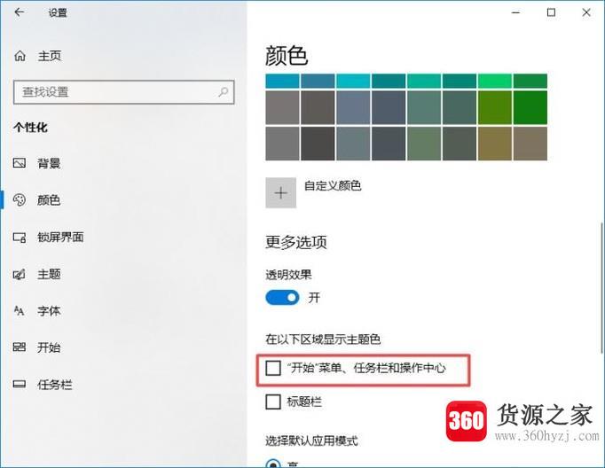
Task: Add a custom color with plus button
Action: point(281,192)
